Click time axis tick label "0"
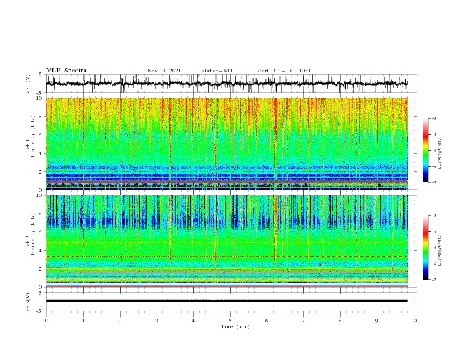The height and width of the screenshot is (360, 466). pos(46,321)
